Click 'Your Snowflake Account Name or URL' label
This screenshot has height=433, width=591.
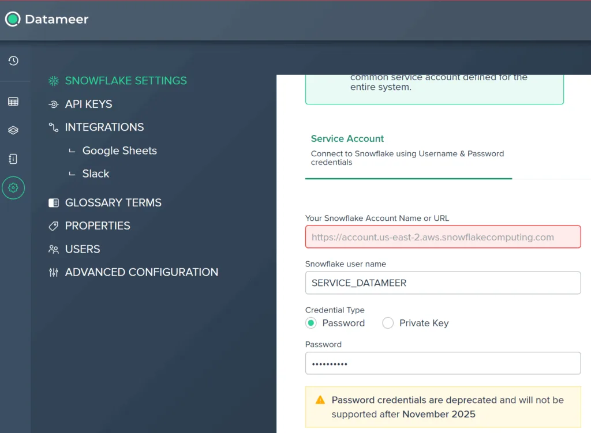click(377, 218)
